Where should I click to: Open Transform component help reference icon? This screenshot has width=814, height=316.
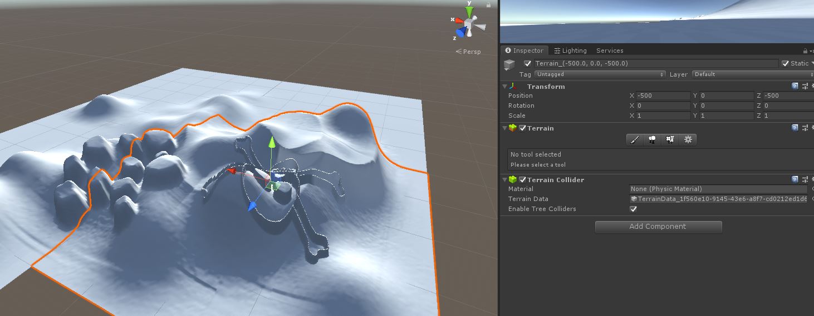795,87
